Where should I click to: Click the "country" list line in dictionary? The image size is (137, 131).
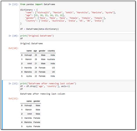(x=64, y=21)
